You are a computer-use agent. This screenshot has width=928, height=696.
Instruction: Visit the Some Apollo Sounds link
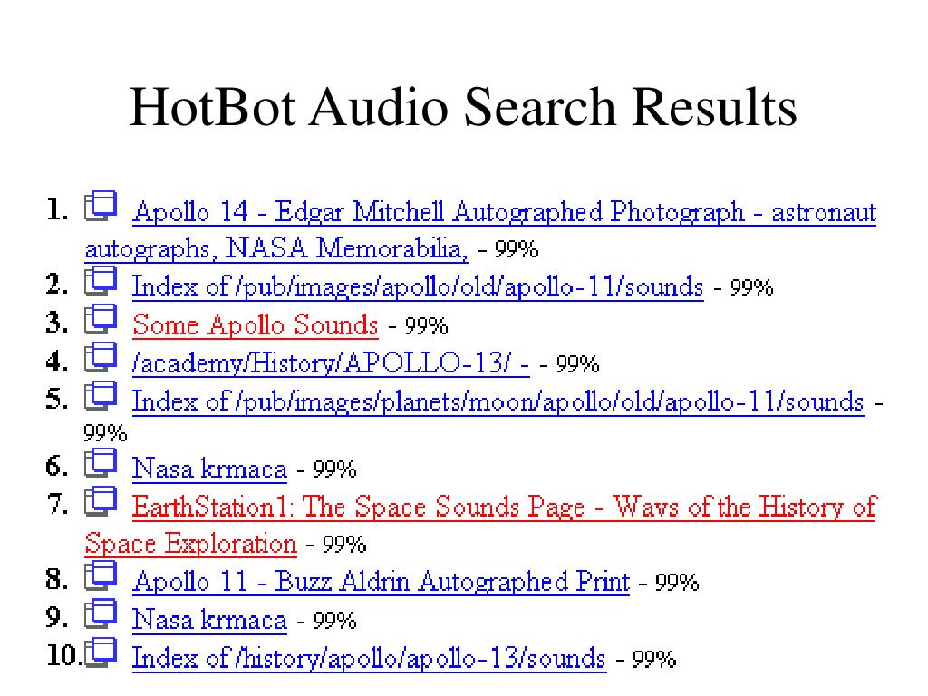click(255, 325)
